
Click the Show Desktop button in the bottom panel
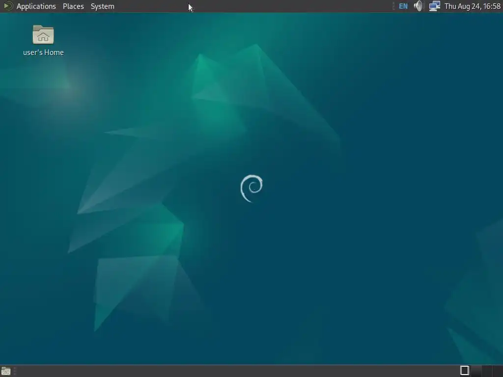6,371
